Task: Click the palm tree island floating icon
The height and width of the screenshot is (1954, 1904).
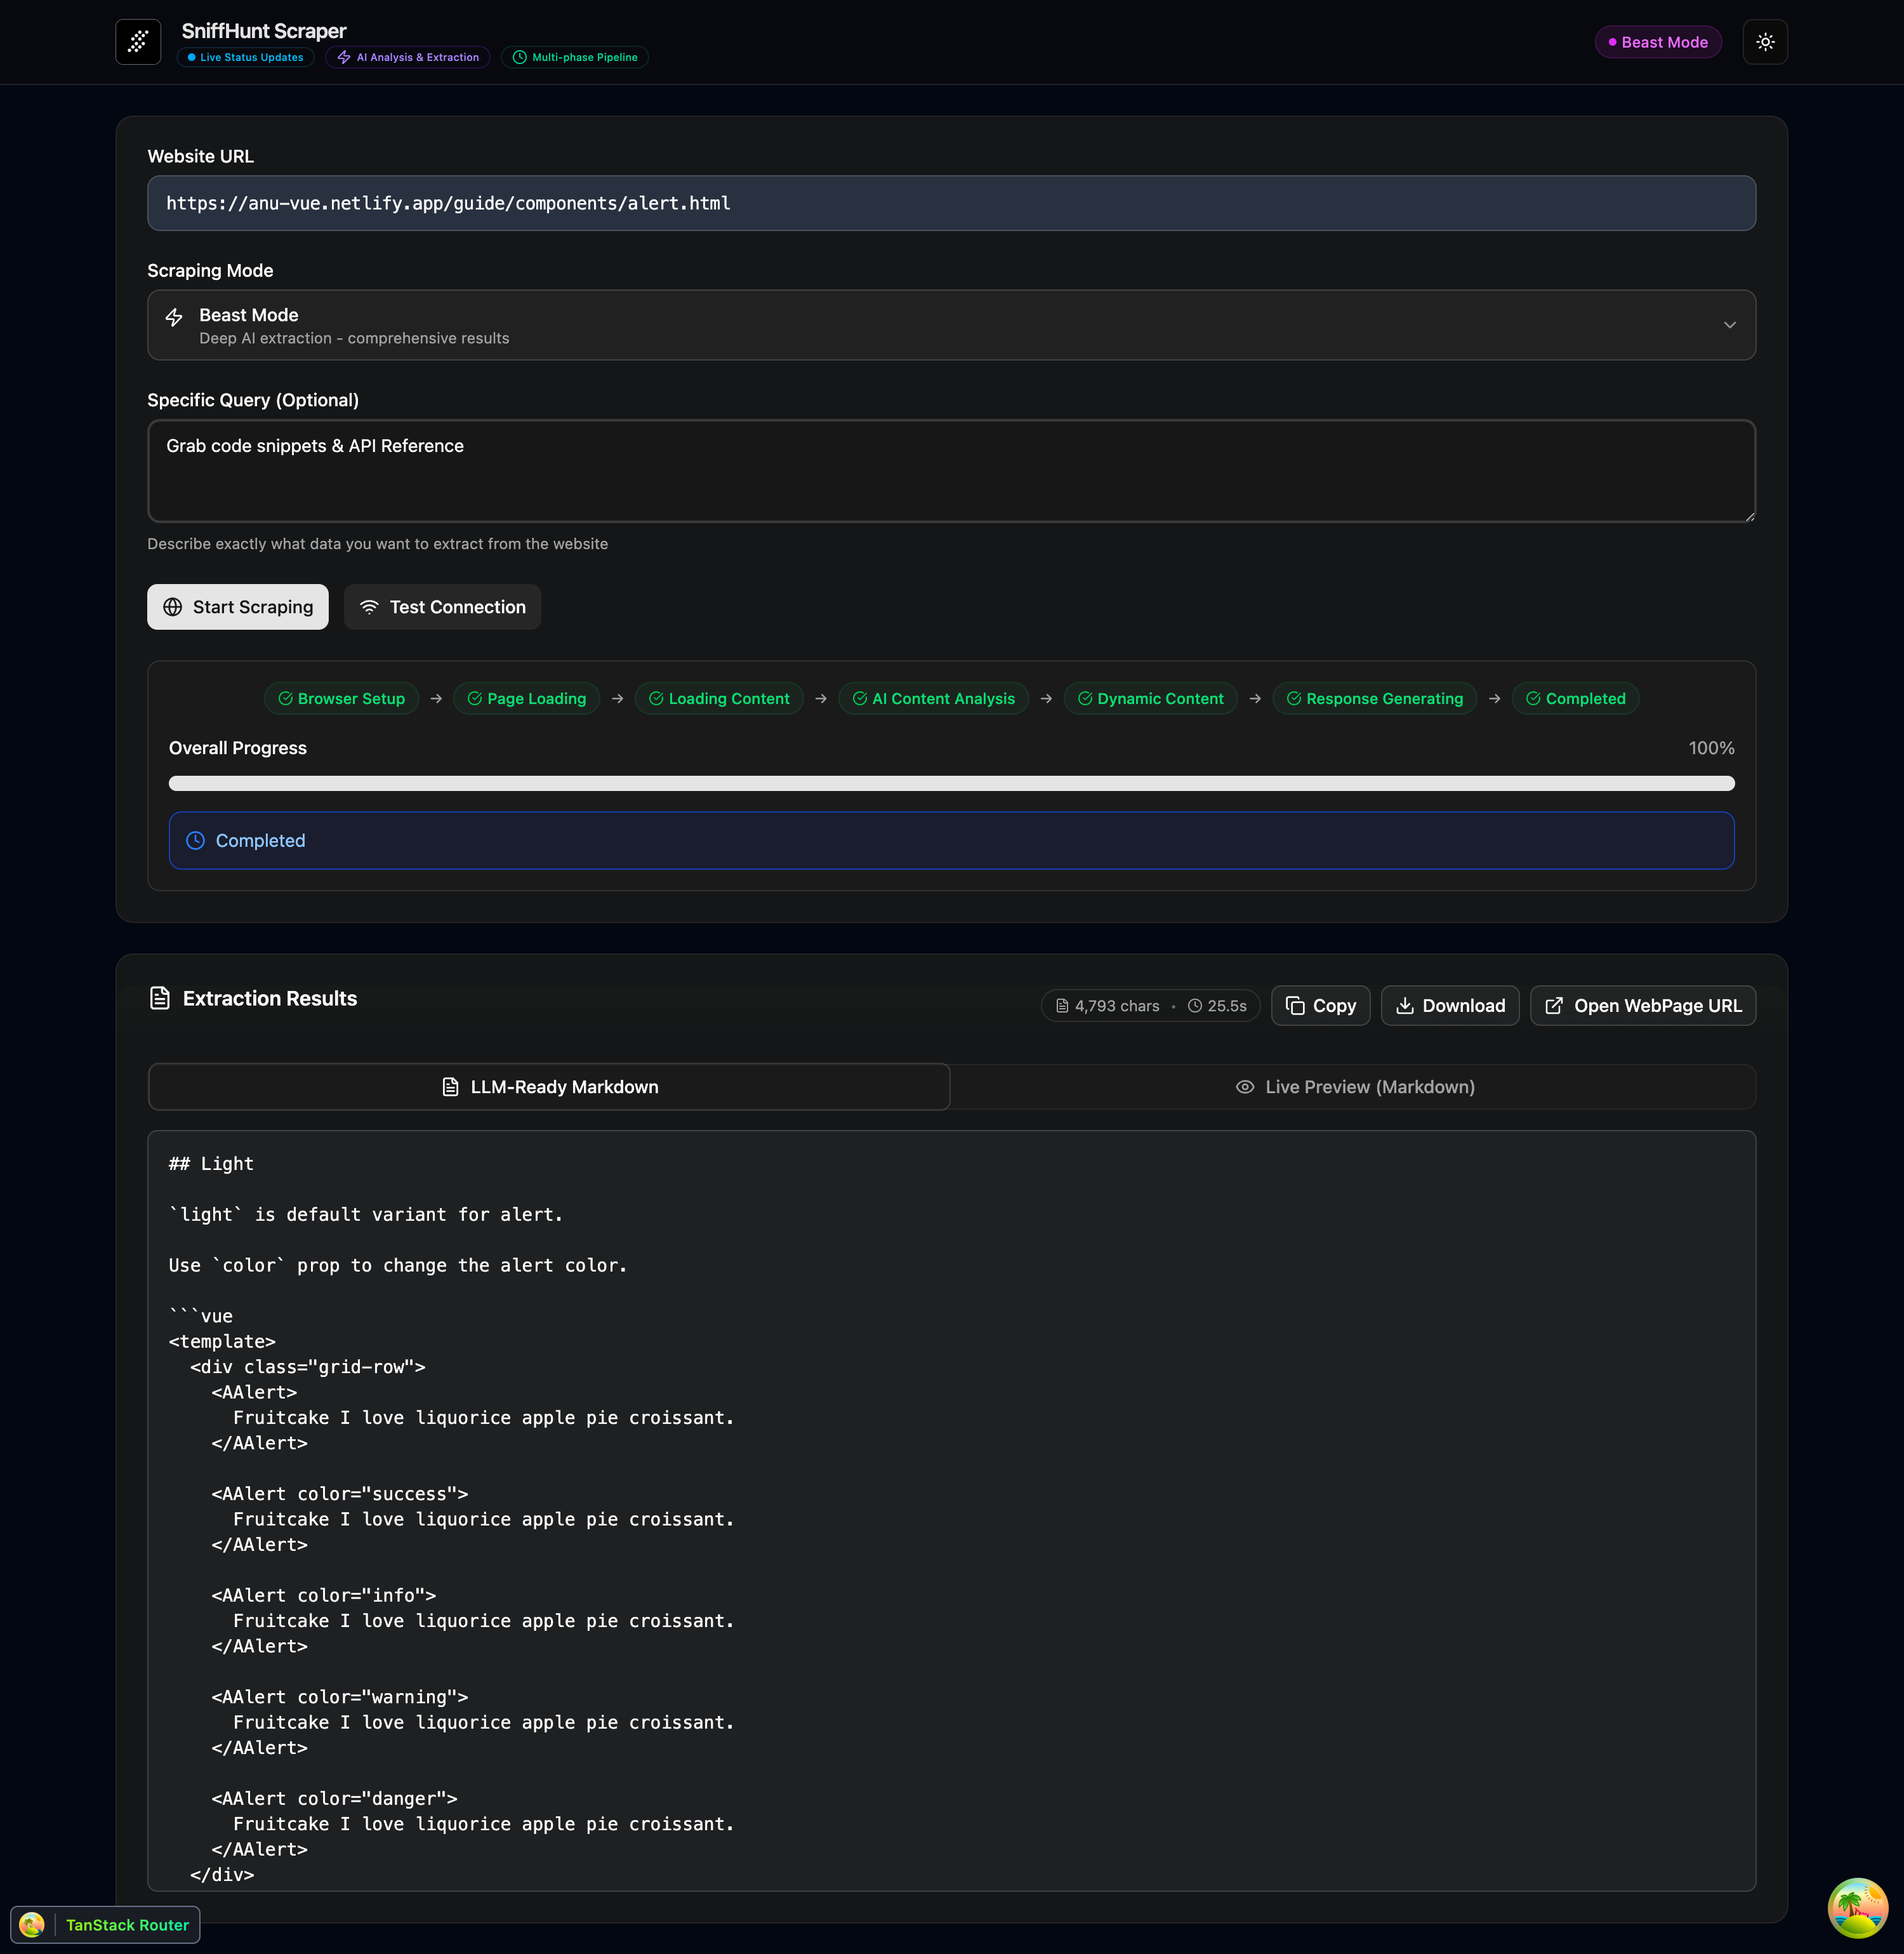Action: [1857, 1908]
